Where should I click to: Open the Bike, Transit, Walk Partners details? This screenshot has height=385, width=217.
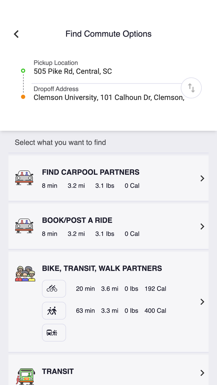202,302
